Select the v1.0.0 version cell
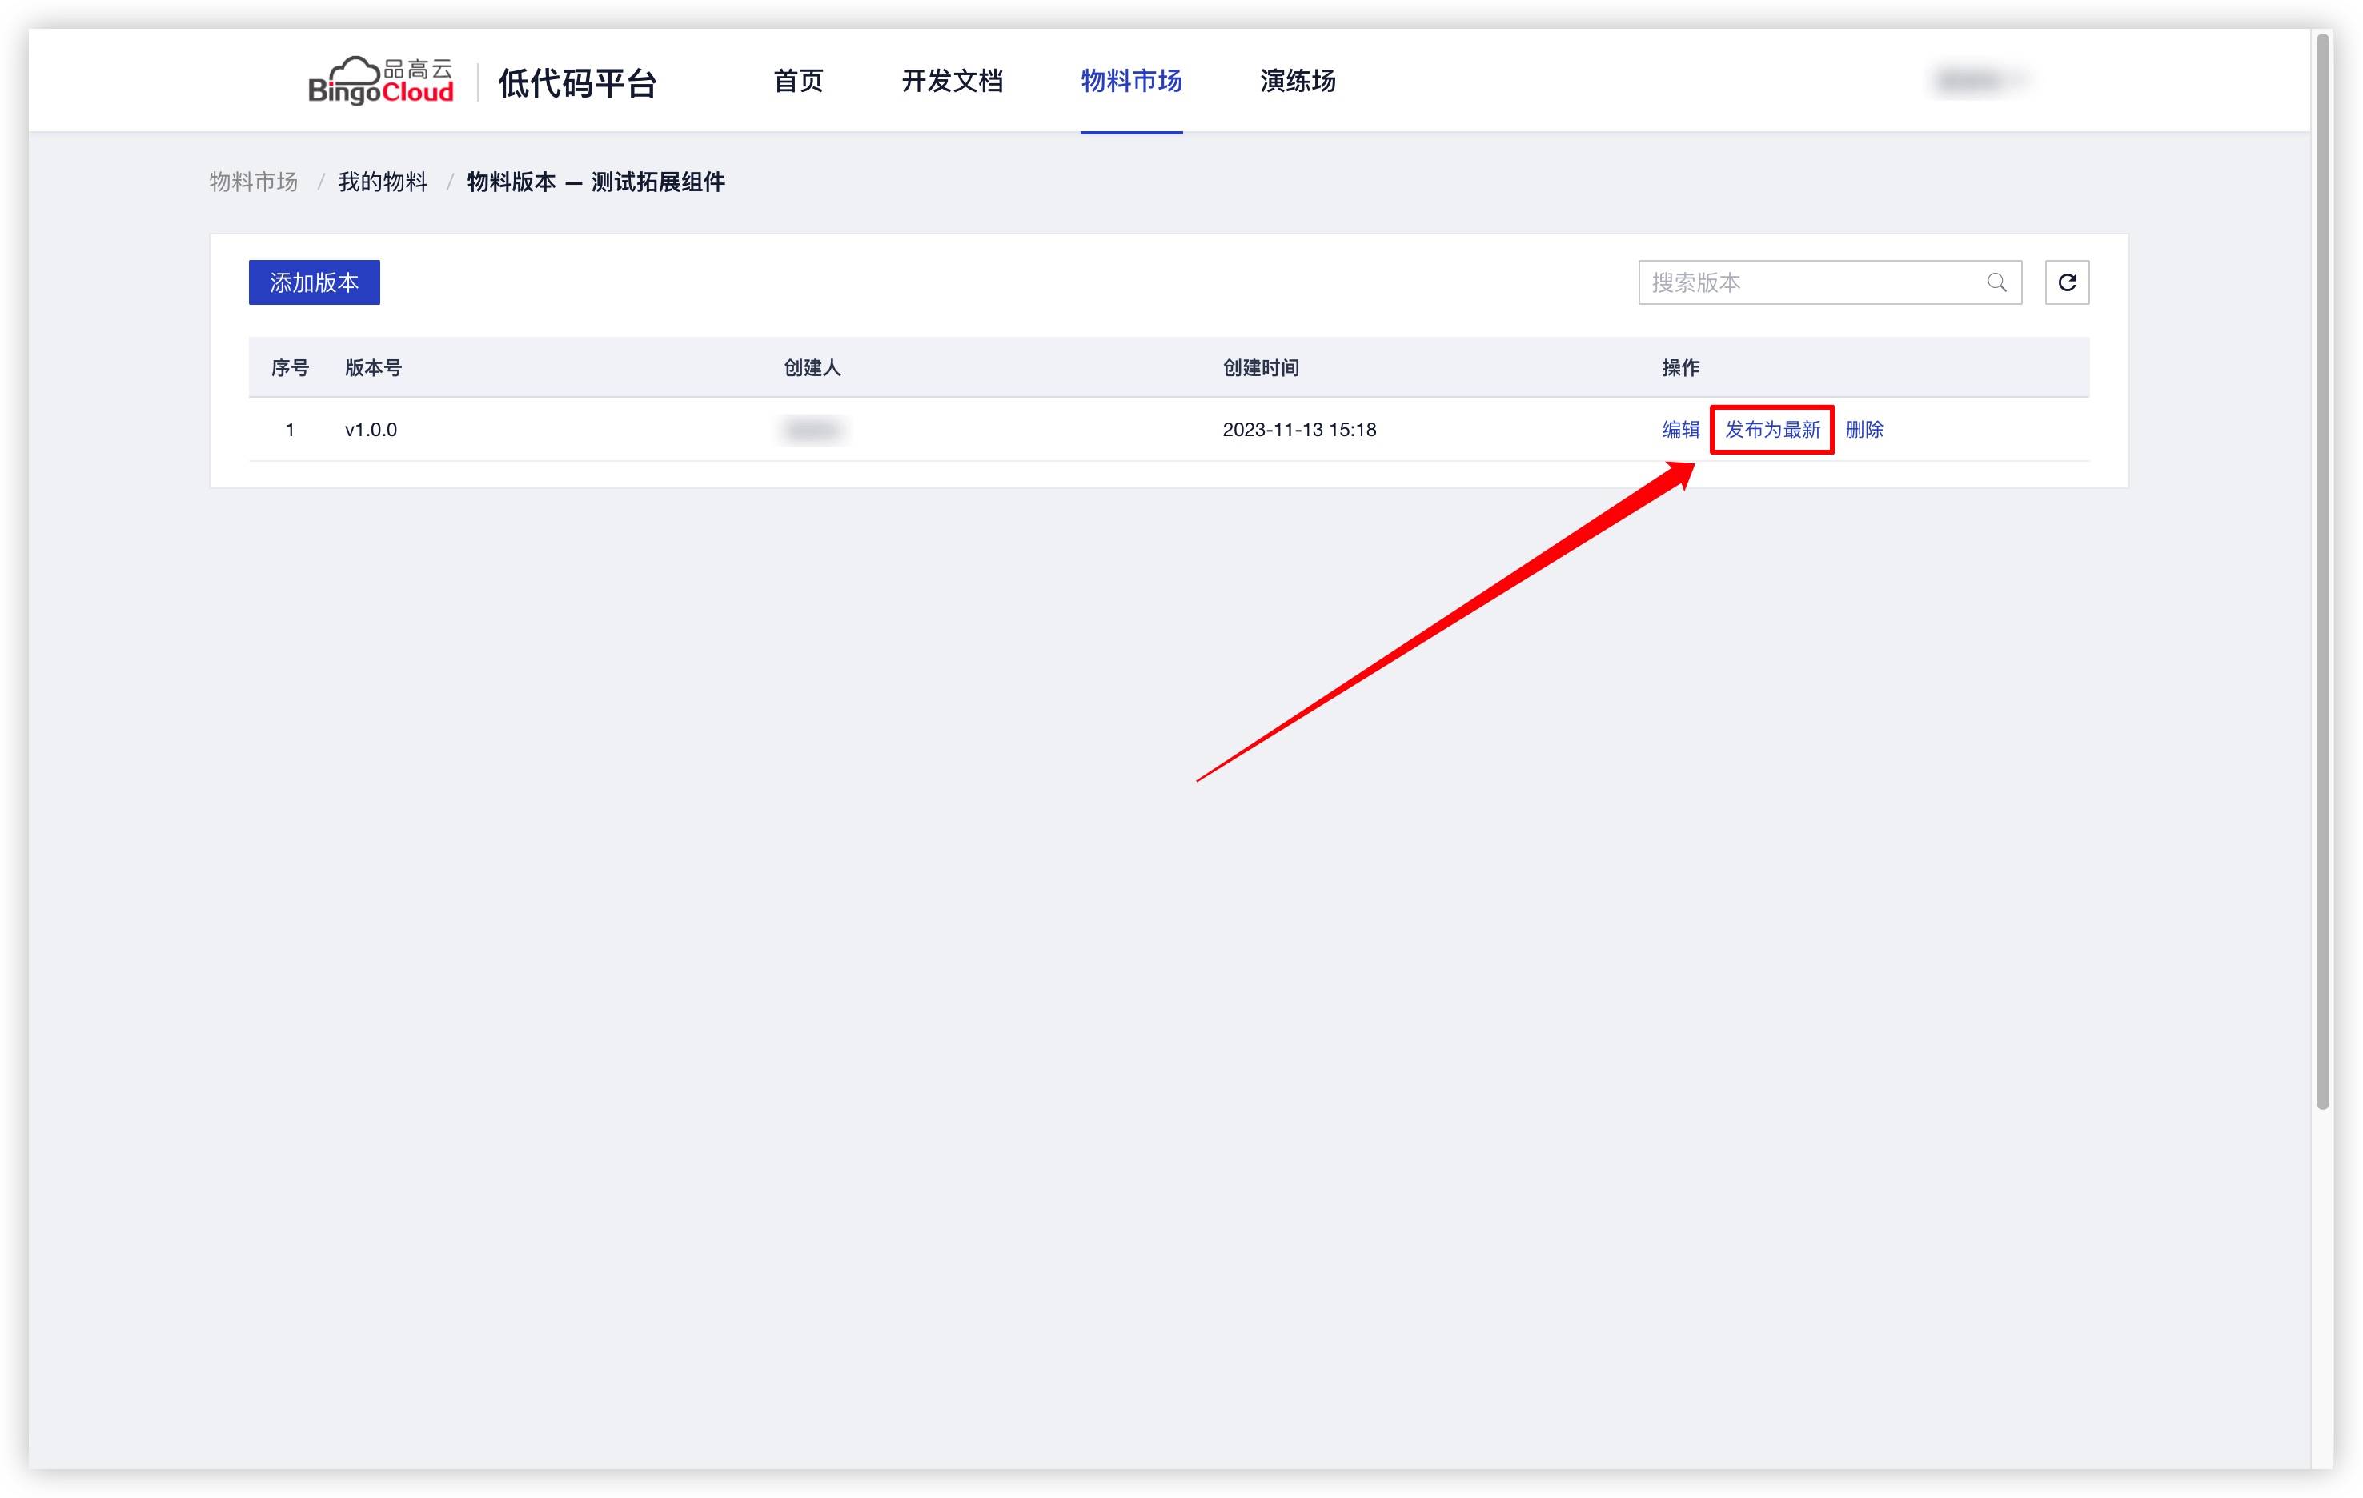 tap(371, 430)
